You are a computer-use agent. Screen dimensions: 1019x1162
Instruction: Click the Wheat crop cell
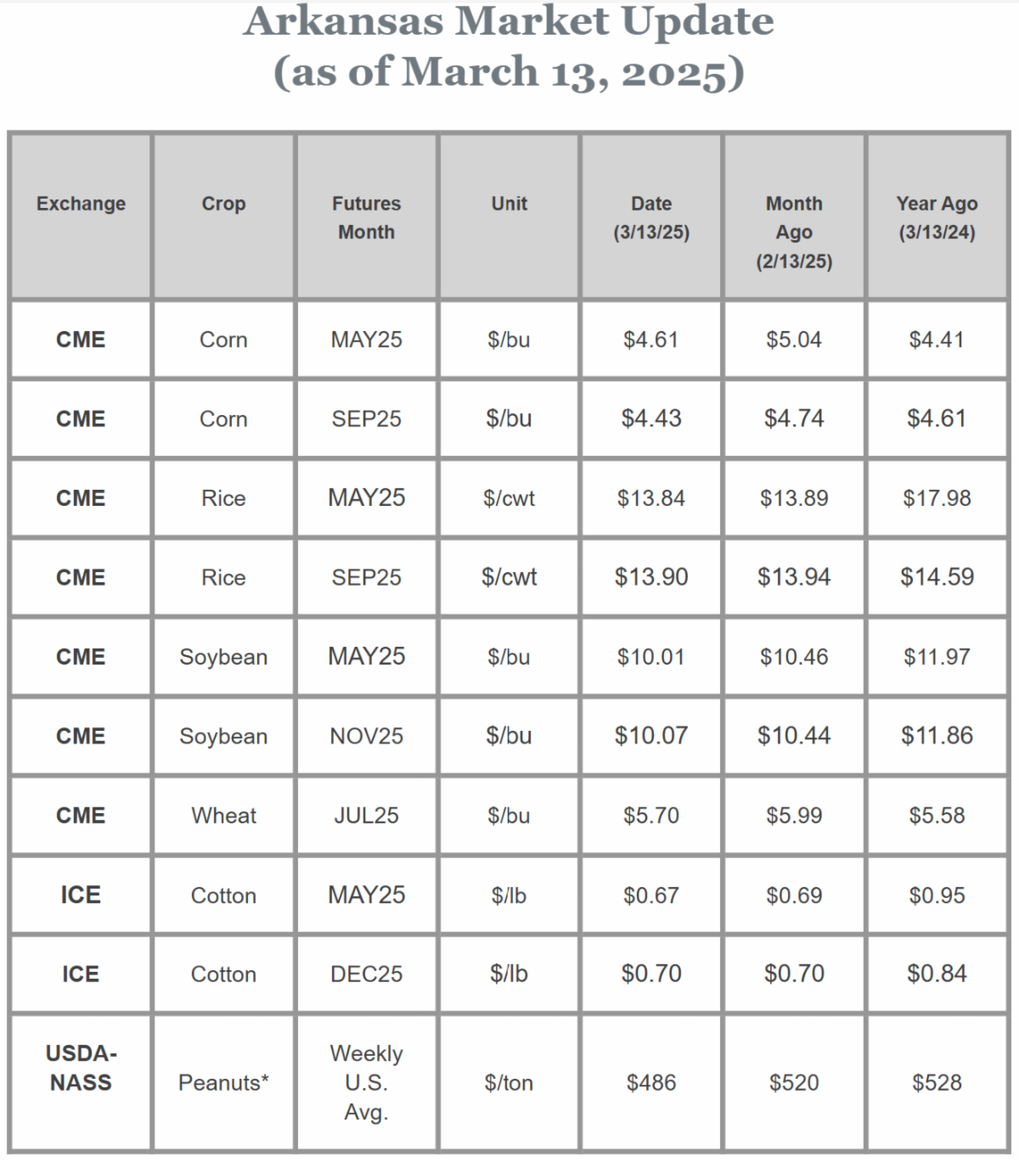(x=223, y=816)
